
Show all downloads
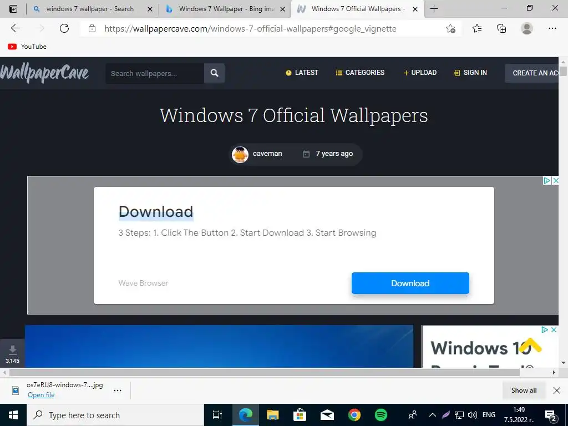click(524, 390)
